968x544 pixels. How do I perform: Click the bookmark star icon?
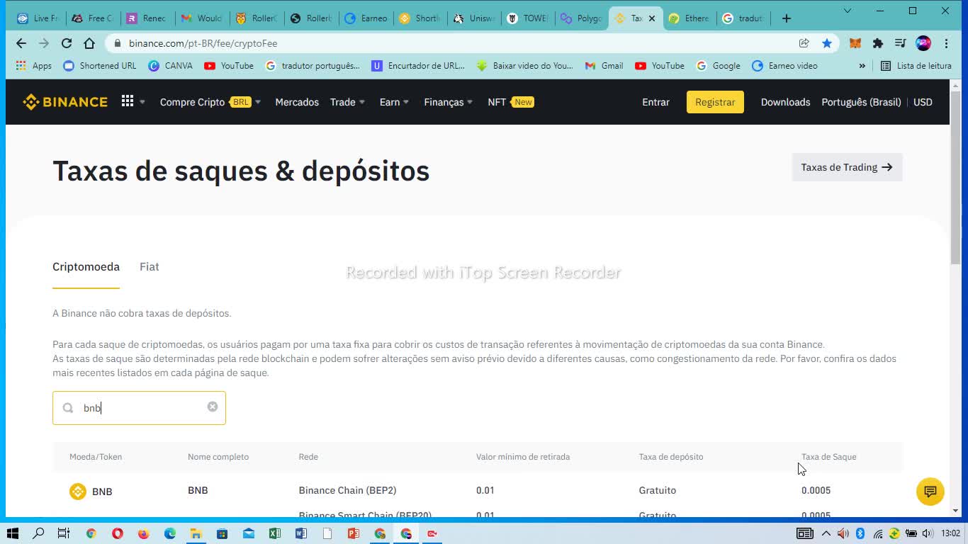[827, 43]
